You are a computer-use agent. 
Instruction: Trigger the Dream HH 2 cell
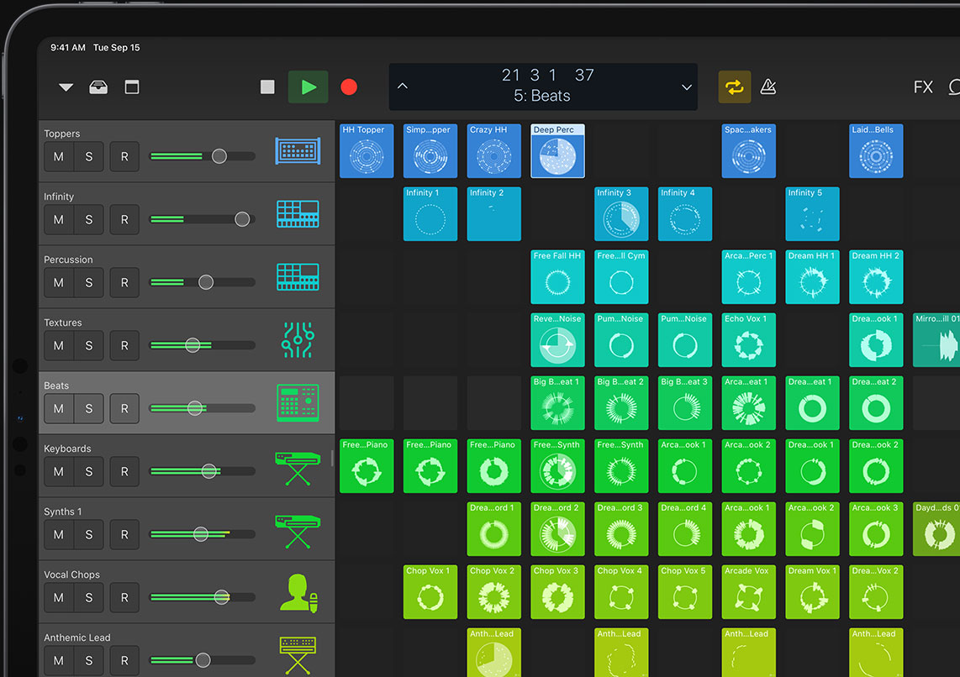point(876,277)
